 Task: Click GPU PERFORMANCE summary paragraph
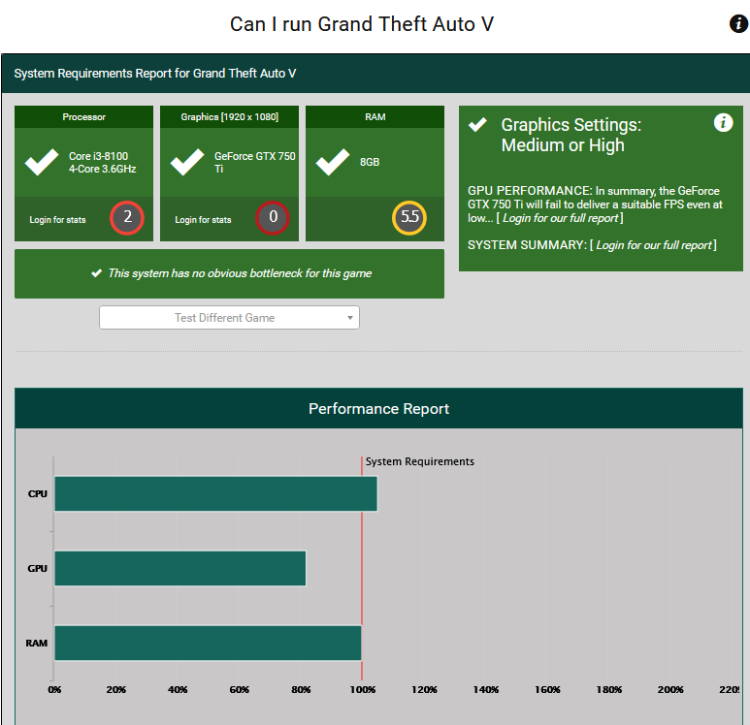tap(595, 205)
